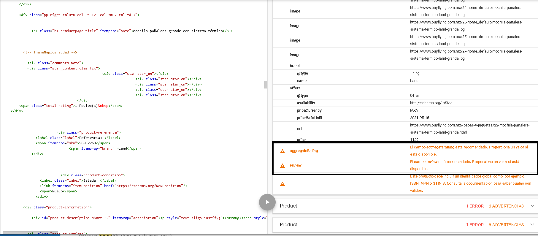Click the aggregateRating recommended-field message
Image resolution: width=538 pixels, height=236 pixels.
(469, 151)
